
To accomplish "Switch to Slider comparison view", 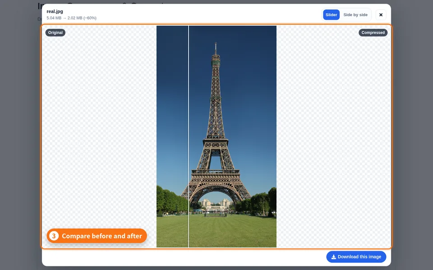I will click(331, 15).
